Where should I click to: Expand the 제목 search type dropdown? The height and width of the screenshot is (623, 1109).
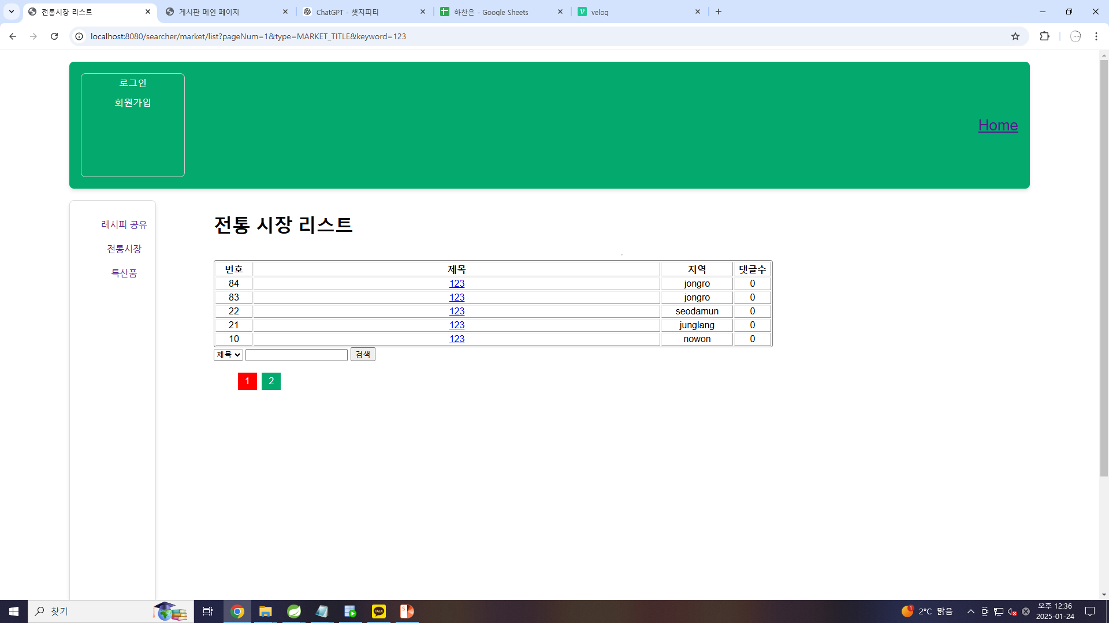tap(228, 355)
